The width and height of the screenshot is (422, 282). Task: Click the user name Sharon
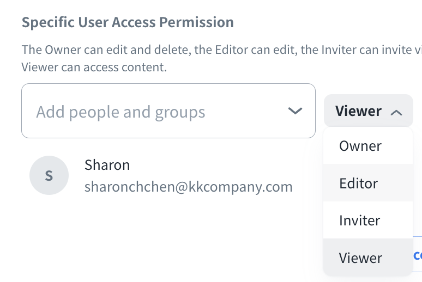click(107, 165)
